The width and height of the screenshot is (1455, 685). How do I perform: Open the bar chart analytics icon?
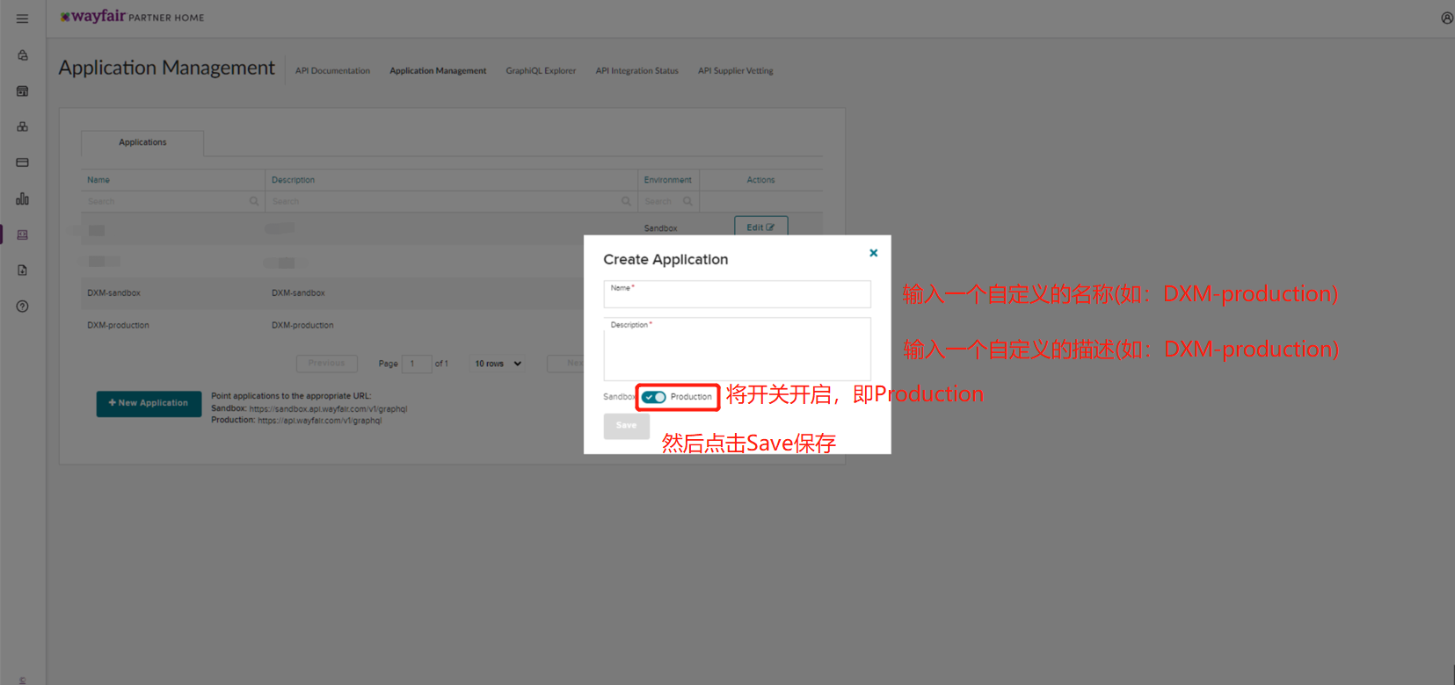coord(23,199)
